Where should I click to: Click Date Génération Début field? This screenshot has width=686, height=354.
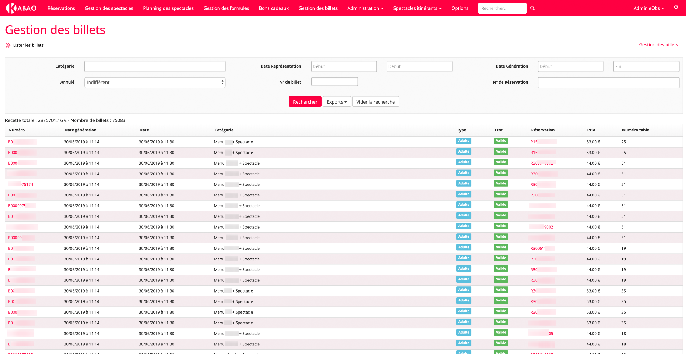(571, 66)
